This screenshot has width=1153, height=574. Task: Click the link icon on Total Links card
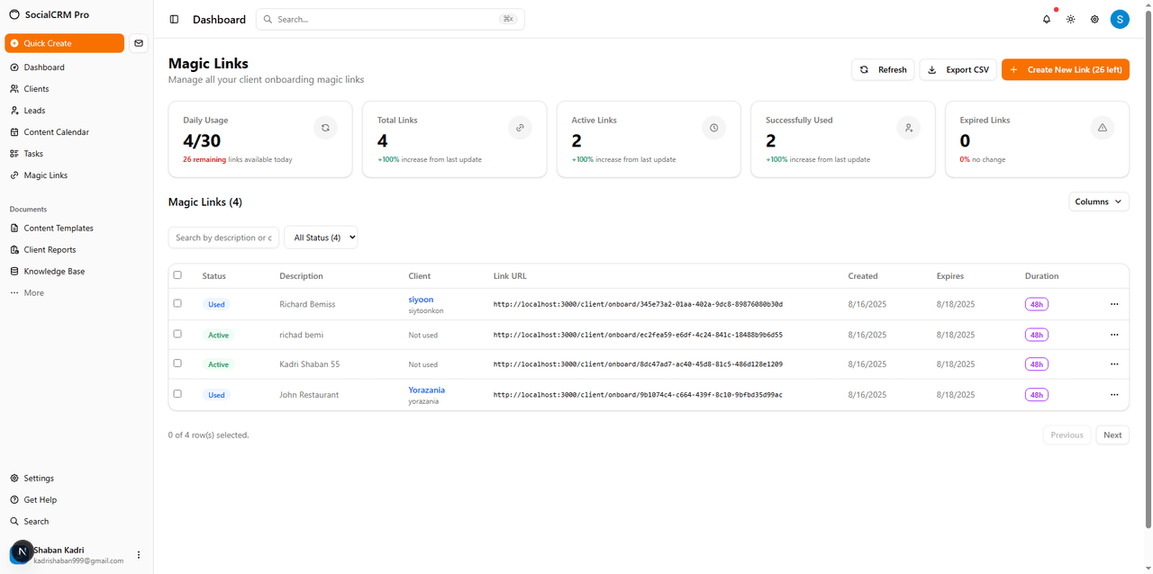[520, 128]
